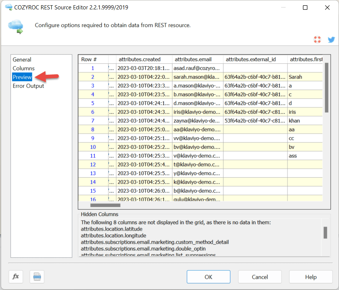Click the ass first name cell
The height and width of the screenshot is (290, 339).
pyautogui.click(x=305, y=156)
